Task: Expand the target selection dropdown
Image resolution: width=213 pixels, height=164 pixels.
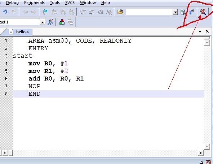Action: click(43, 22)
